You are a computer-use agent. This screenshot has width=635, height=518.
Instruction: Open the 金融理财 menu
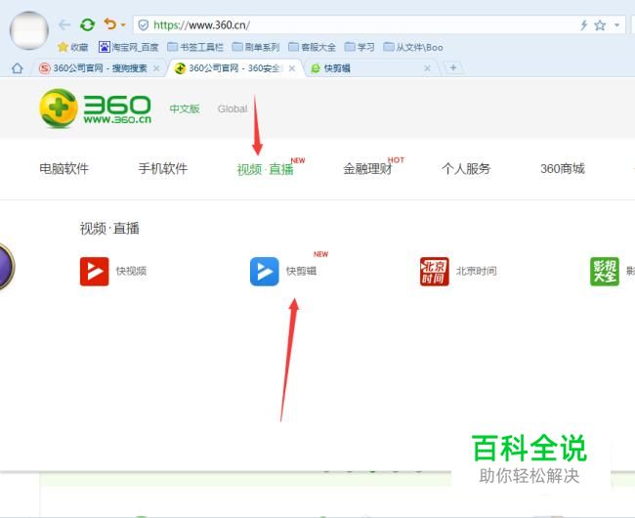click(367, 168)
